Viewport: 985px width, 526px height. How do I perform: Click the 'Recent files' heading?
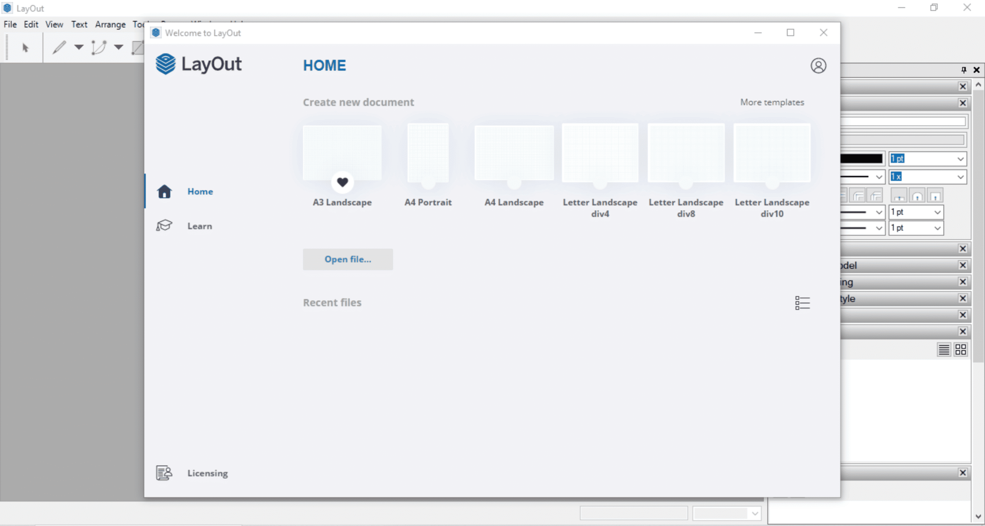[x=332, y=303]
